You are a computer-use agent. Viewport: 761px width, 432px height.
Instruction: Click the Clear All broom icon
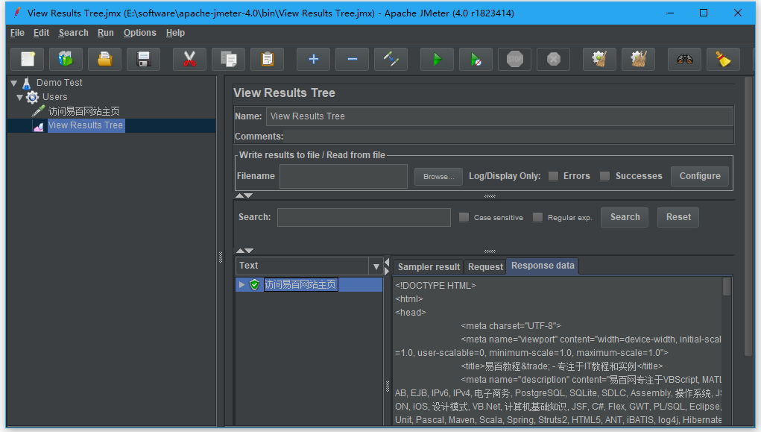(640, 59)
